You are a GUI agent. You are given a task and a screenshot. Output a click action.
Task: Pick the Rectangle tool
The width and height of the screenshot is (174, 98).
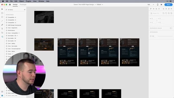click(x=2, y=13)
